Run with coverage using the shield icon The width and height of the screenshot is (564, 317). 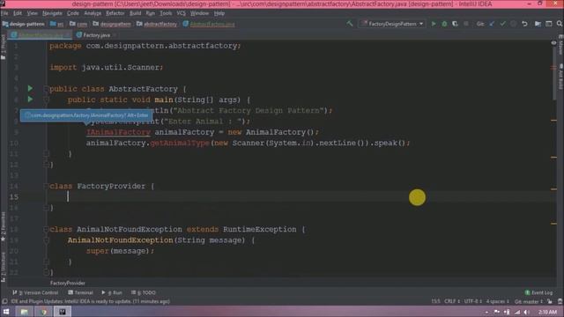point(455,24)
